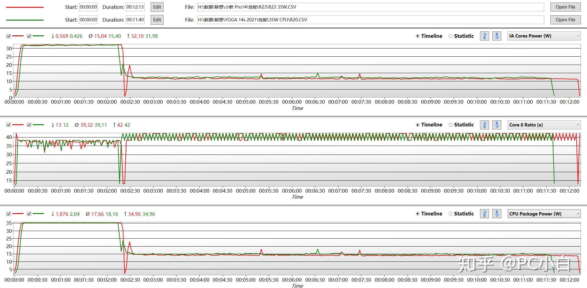Click the red minimum value 0,569
The height and width of the screenshot is (288, 587).
[62, 36]
